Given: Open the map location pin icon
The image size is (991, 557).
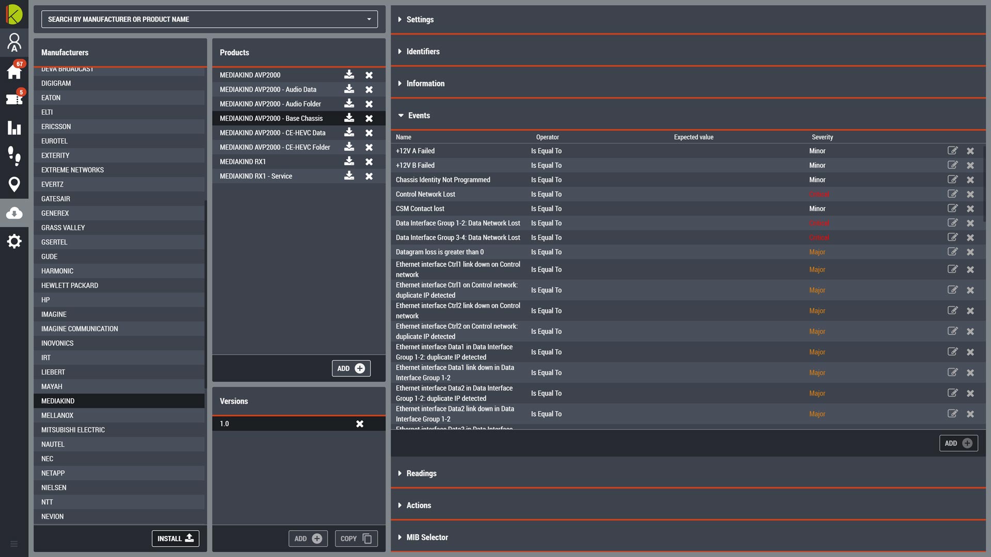Looking at the screenshot, I should 14,184.
